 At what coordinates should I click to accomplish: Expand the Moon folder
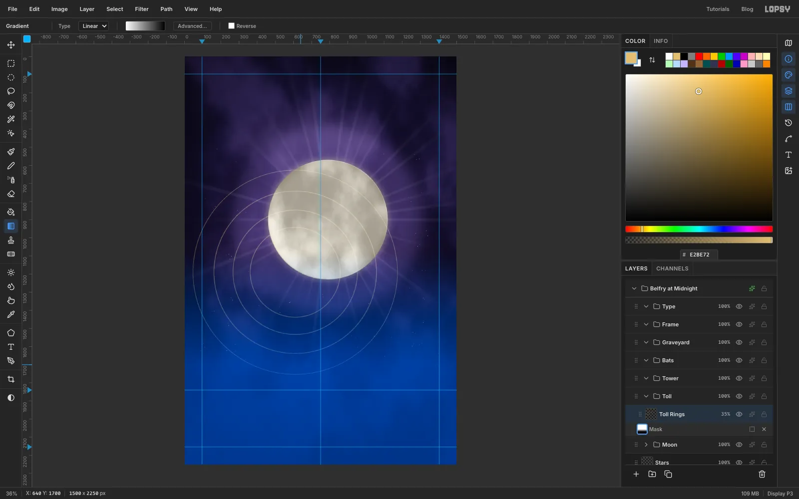[x=646, y=445]
